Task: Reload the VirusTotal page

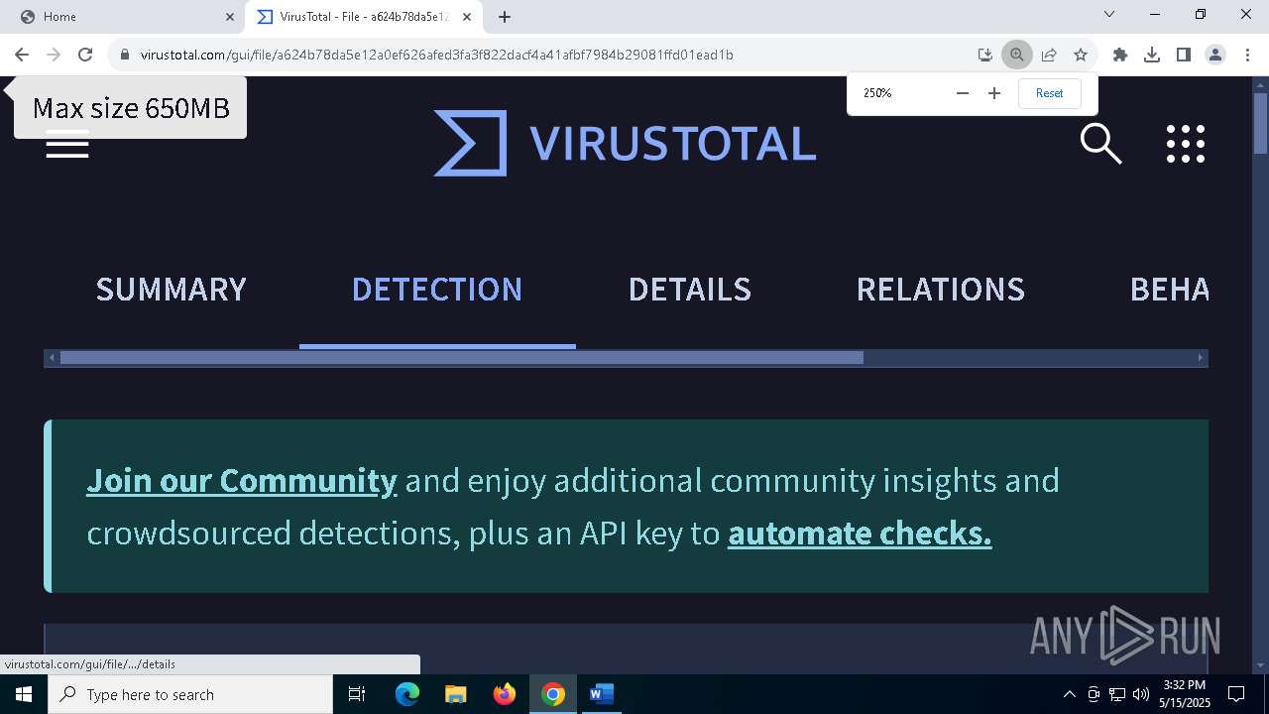Action: coord(85,55)
